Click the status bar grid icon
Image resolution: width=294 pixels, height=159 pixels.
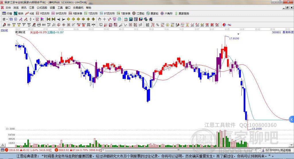[2, 150]
